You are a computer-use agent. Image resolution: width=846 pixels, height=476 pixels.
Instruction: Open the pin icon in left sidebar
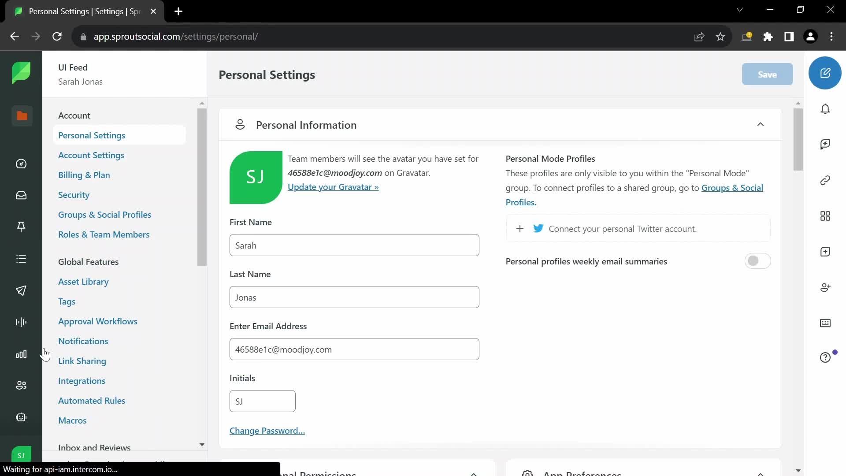pos(21,227)
